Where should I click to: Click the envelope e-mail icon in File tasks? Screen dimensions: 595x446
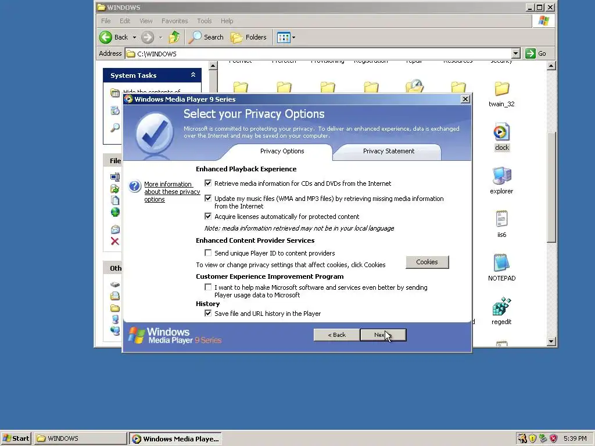coord(115,229)
